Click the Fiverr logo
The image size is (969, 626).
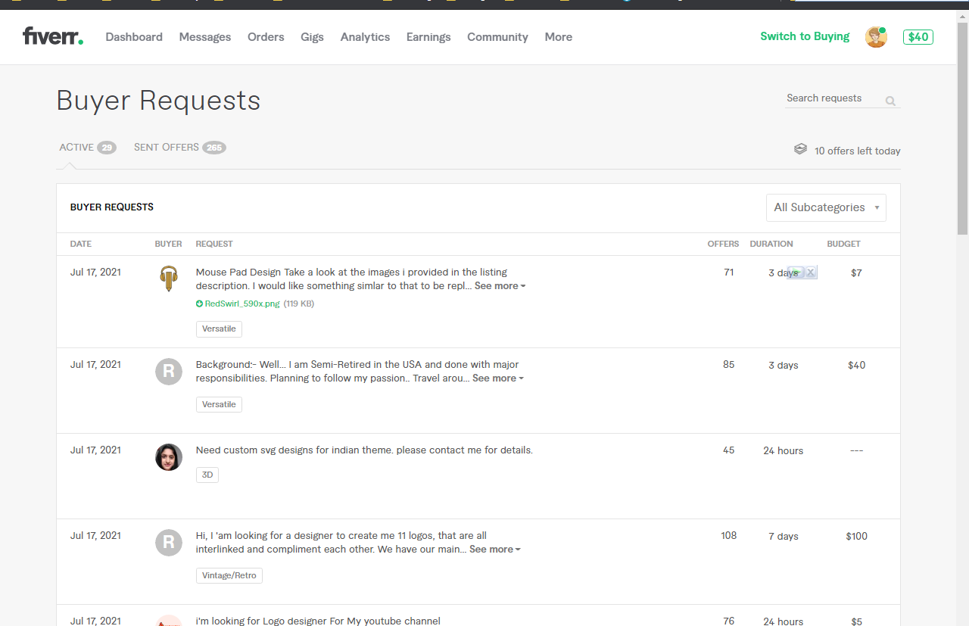pos(53,36)
